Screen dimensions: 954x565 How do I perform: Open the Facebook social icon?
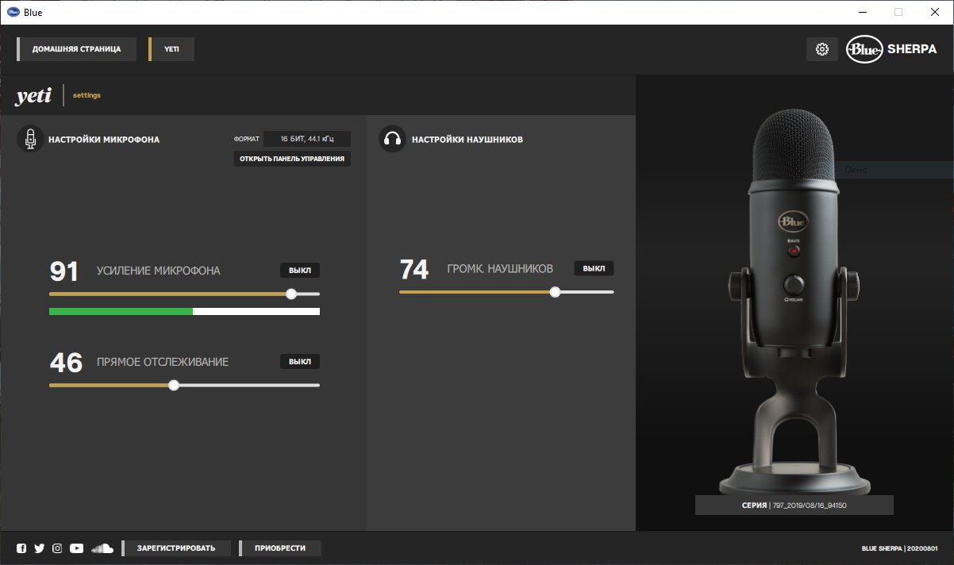coord(21,548)
